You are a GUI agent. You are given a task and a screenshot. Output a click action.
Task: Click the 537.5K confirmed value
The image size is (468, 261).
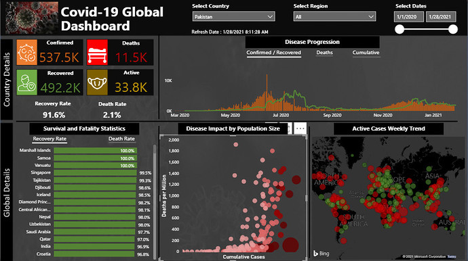59,57
